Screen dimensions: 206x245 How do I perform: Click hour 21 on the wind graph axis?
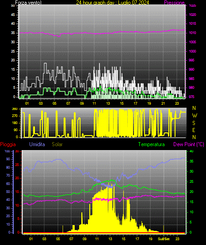tap(163, 103)
